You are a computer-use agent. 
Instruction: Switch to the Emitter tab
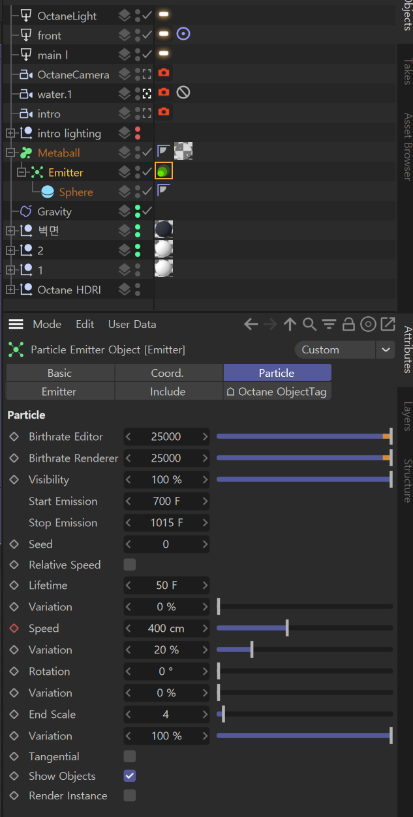59,391
